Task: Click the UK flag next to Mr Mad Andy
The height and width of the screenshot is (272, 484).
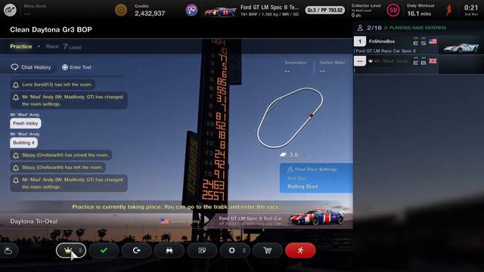Action: [433, 61]
